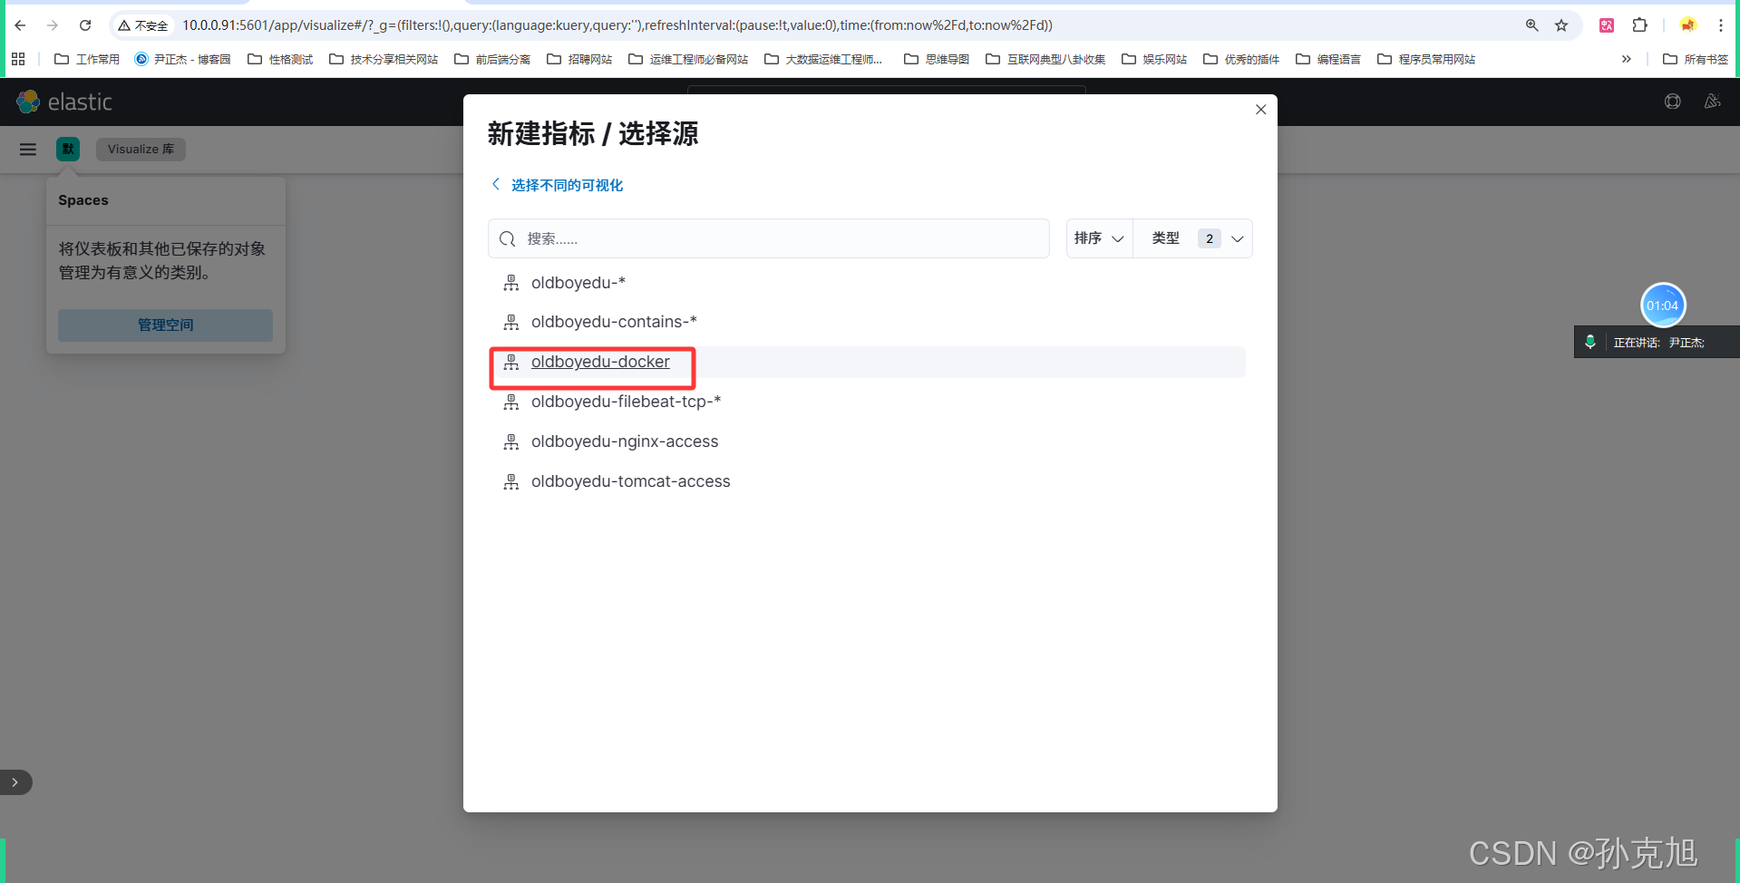Open the browser profile avatar

point(1687,25)
